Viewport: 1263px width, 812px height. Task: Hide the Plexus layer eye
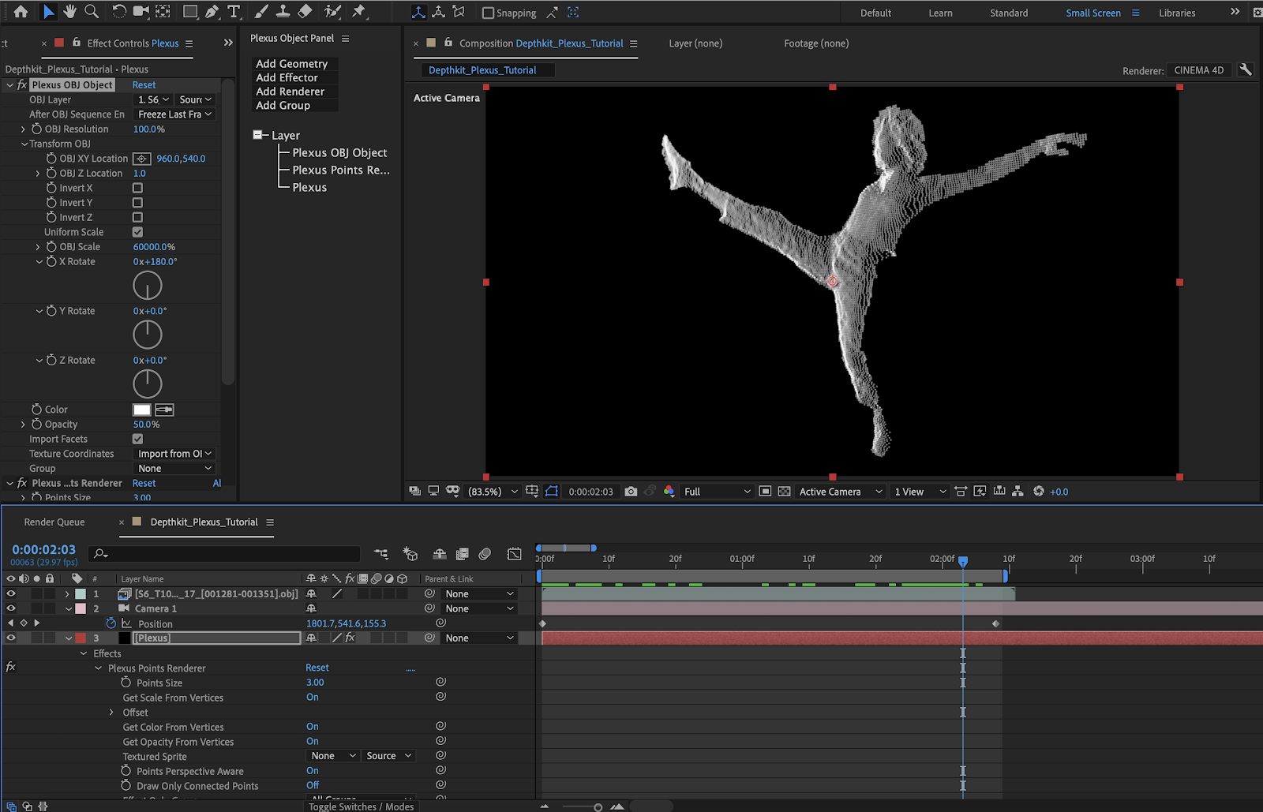(11, 638)
